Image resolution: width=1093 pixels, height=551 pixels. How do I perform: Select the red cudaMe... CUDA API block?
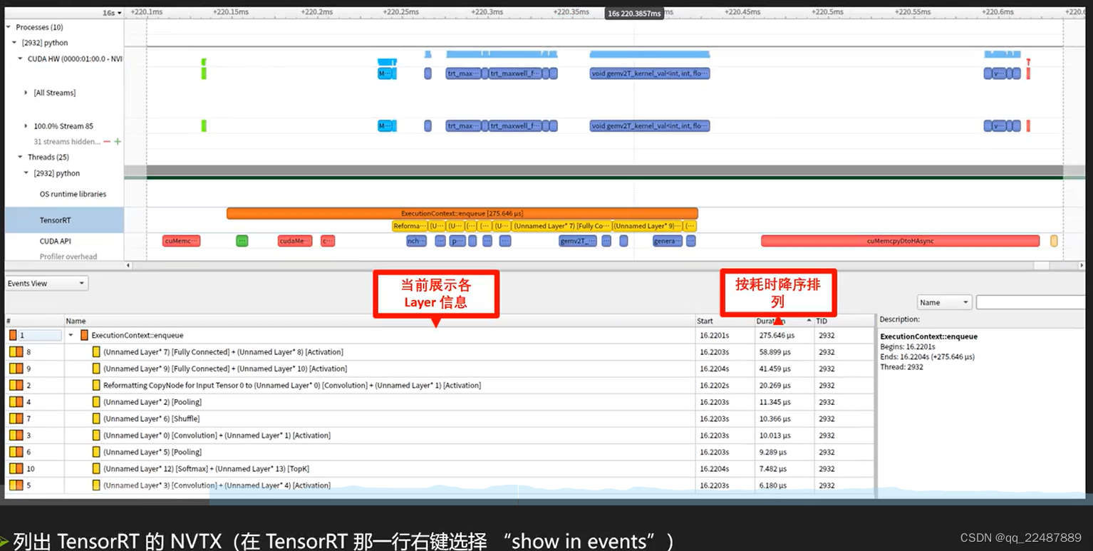[x=295, y=241]
